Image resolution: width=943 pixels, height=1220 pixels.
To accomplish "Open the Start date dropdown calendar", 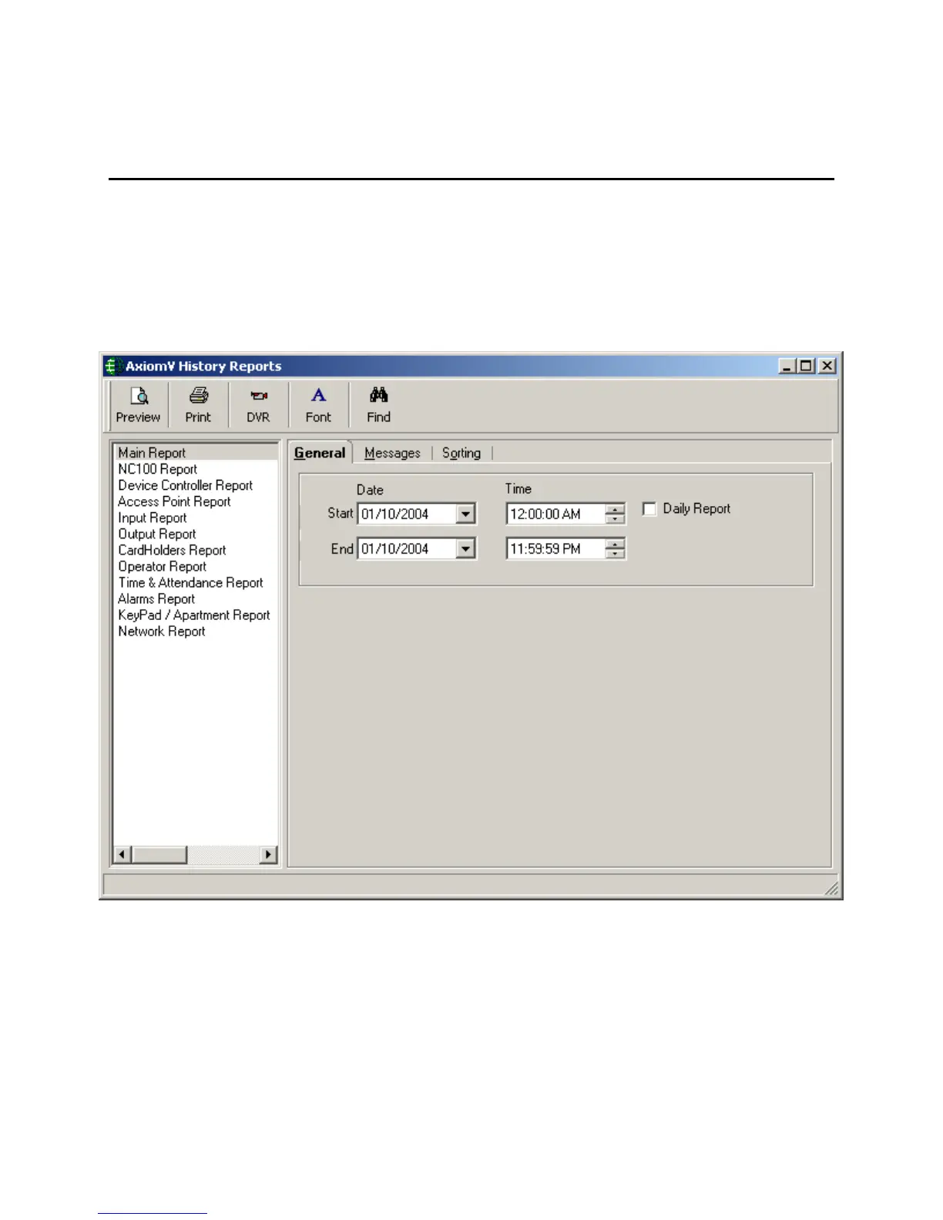I will click(x=465, y=514).
